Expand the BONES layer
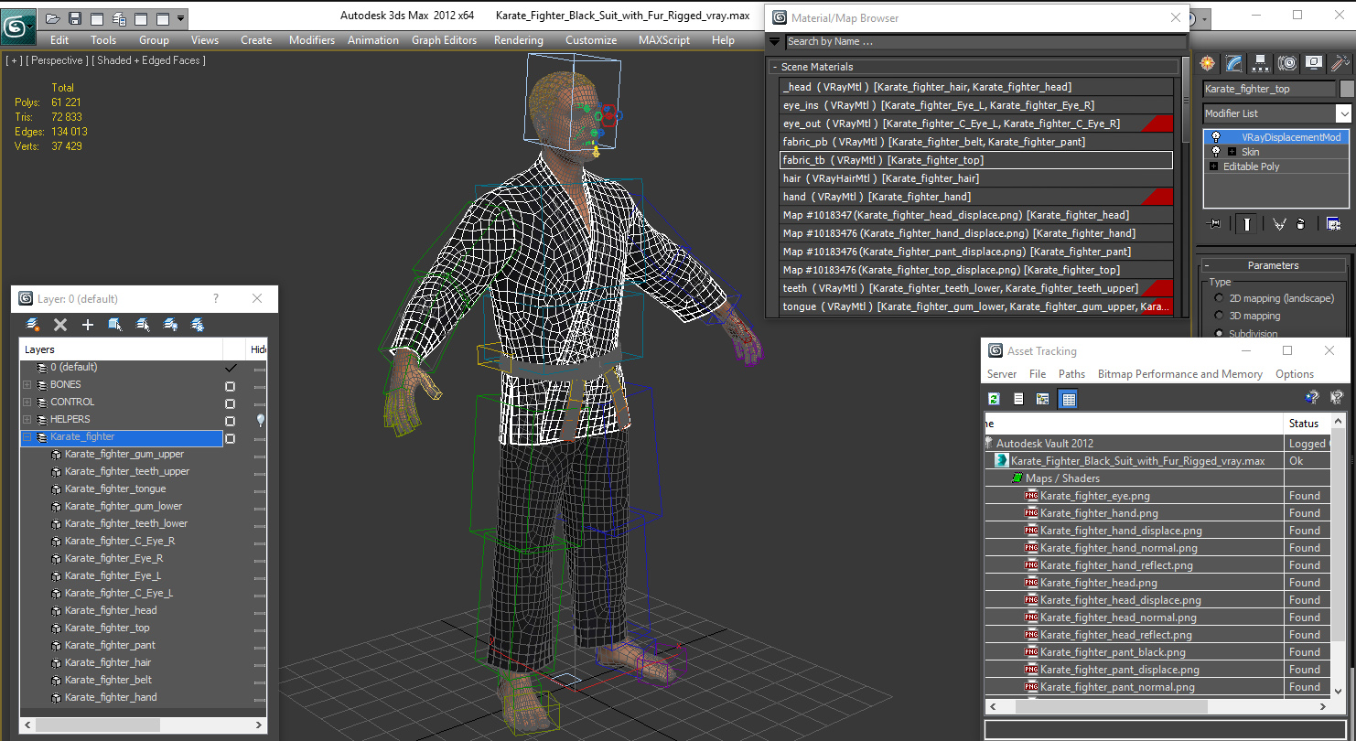Viewport: 1356px width, 741px height. 27,385
